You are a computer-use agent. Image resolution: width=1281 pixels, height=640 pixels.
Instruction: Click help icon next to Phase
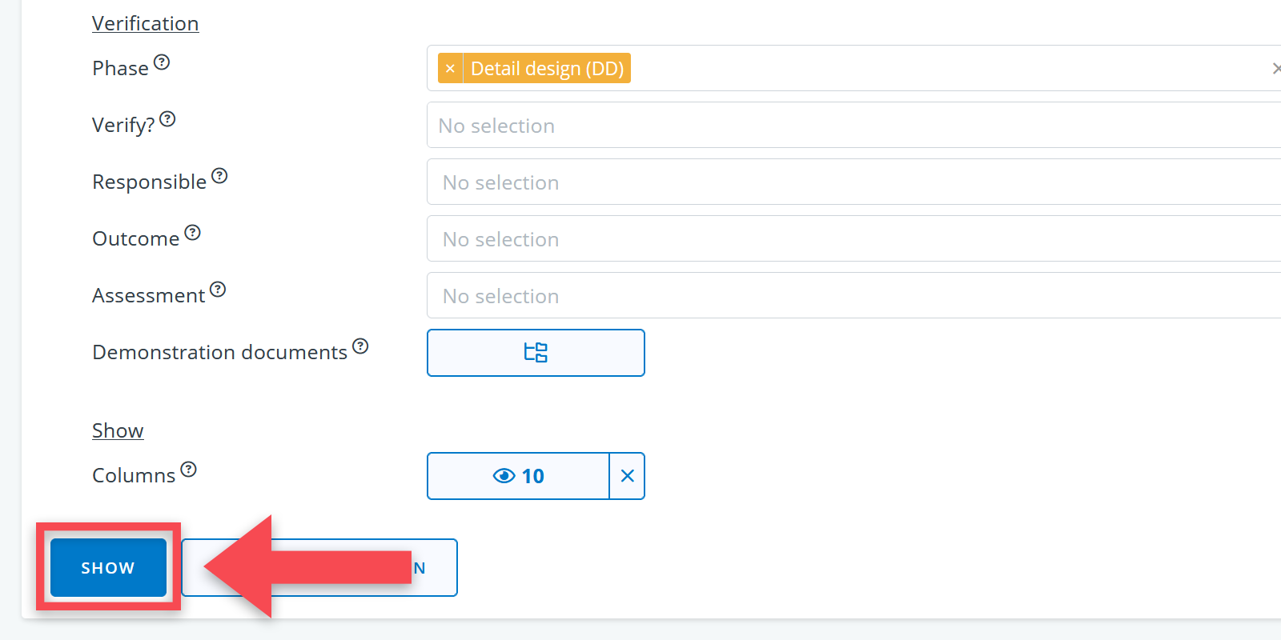[x=162, y=62]
